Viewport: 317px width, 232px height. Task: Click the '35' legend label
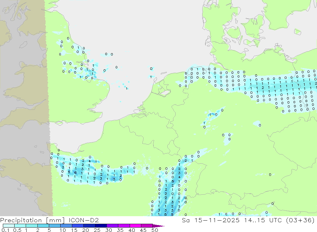click(120, 230)
